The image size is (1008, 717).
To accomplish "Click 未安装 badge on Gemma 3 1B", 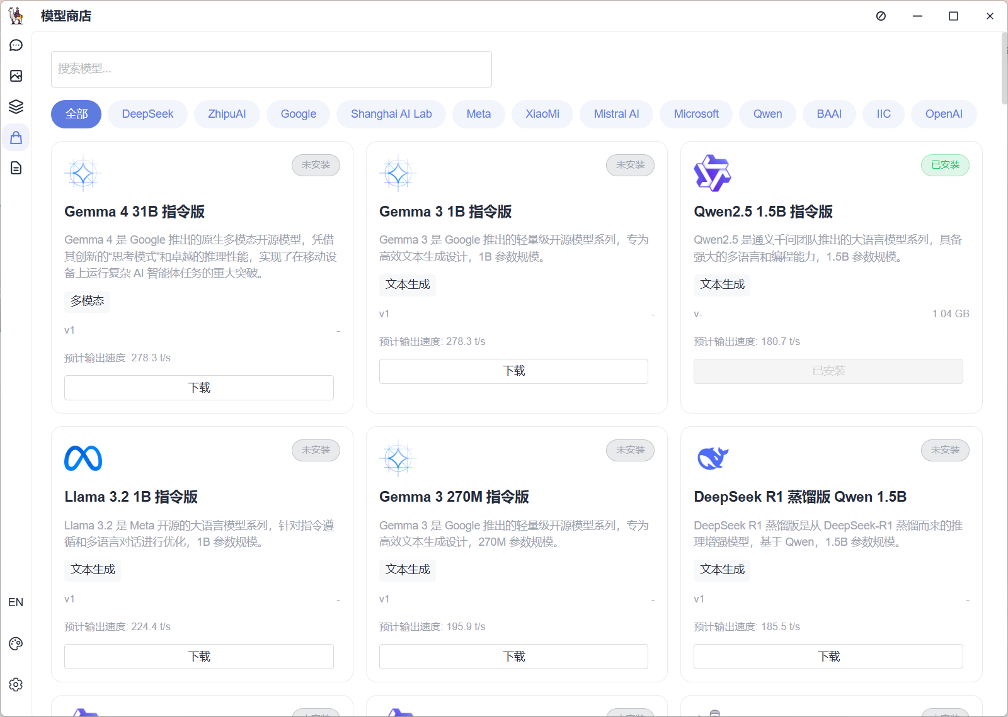I will click(631, 165).
